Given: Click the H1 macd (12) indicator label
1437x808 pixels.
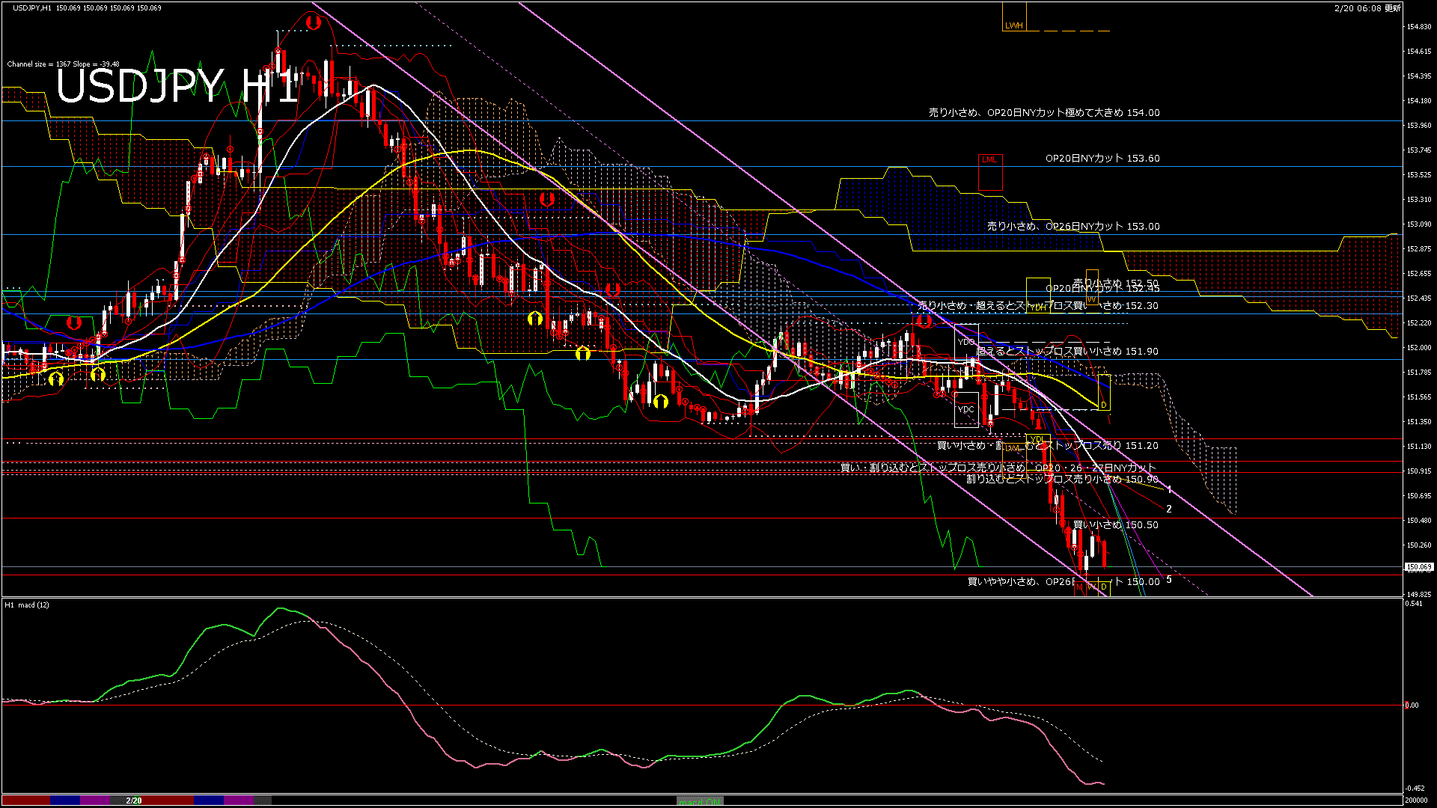Looking at the screenshot, I should (27, 605).
